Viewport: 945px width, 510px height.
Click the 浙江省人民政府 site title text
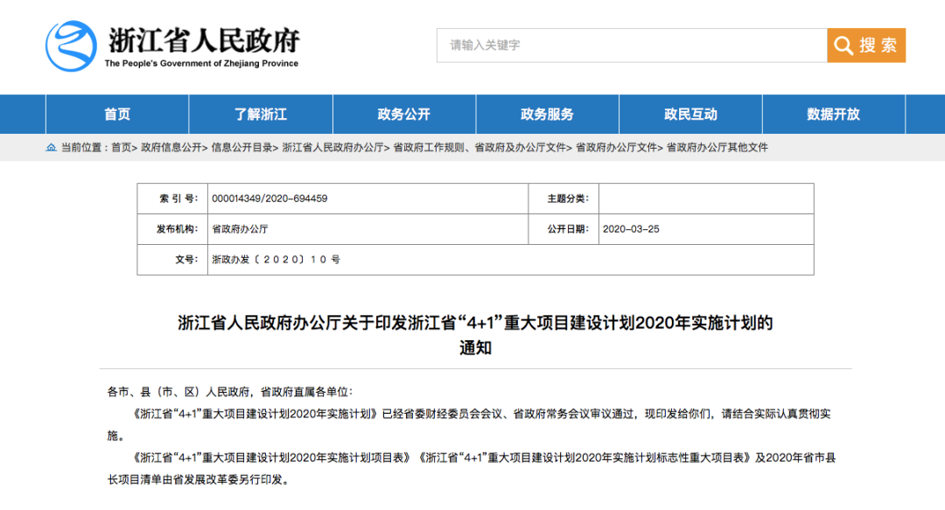tap(204, 40)
